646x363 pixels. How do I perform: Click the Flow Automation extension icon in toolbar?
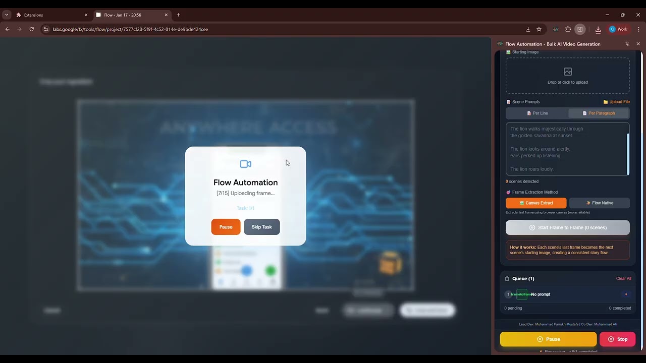tap(556, 29)
